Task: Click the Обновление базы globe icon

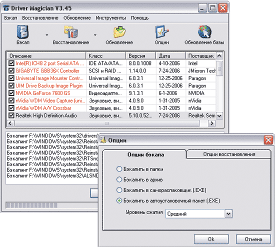Action: pos(204,32)
